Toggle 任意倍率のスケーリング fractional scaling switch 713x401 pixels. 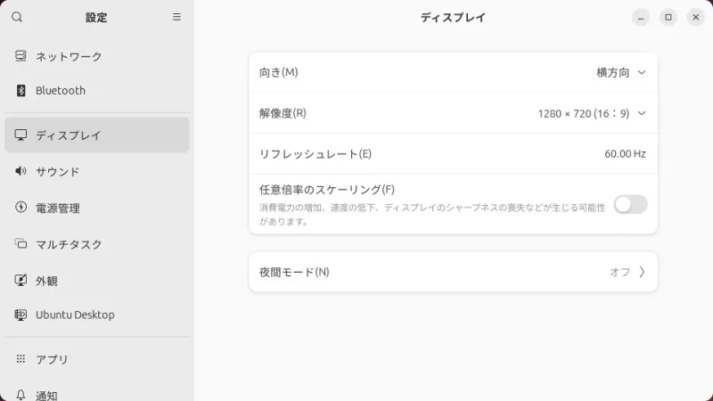(630, 204)
